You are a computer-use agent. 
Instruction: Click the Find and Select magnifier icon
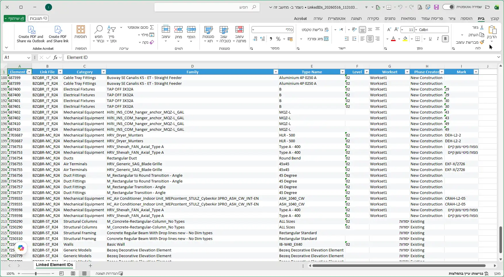click(99, 29)
